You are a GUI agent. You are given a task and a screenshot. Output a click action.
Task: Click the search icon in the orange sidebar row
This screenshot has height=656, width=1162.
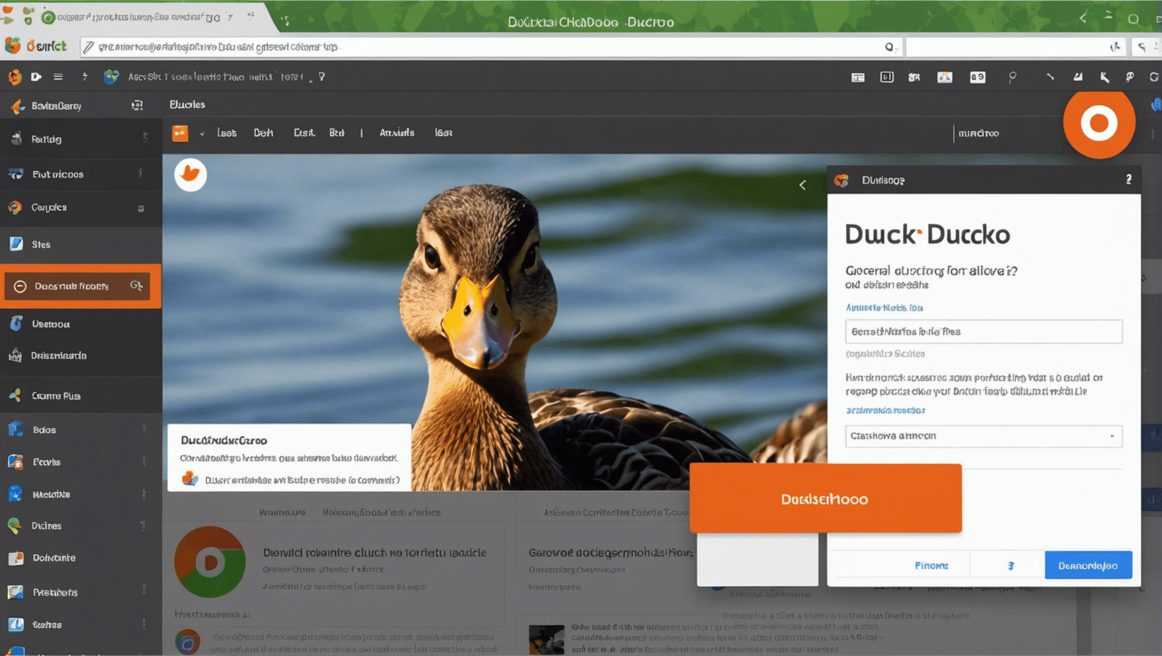[136, 285]
